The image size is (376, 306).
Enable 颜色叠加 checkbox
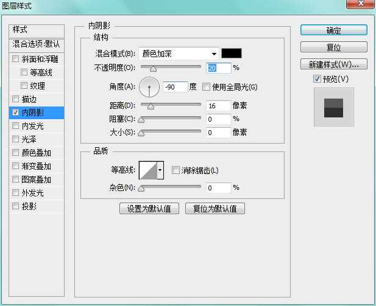pyautogui.click(x=16, y=152)
